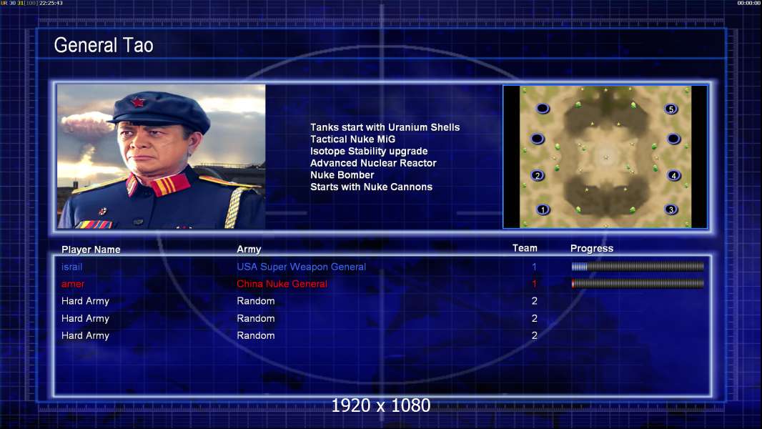Click the "Team" column header
Screen dimensions: 762x429
[525, 248]
